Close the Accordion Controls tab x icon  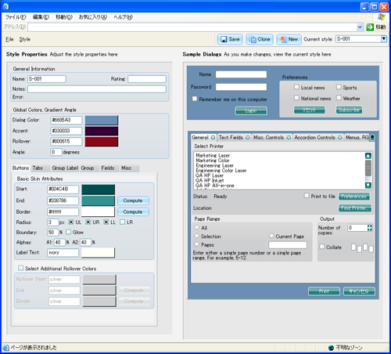340,138
